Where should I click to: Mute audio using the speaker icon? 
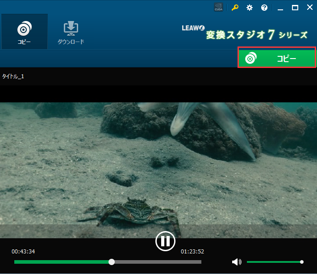coord(237,262)
